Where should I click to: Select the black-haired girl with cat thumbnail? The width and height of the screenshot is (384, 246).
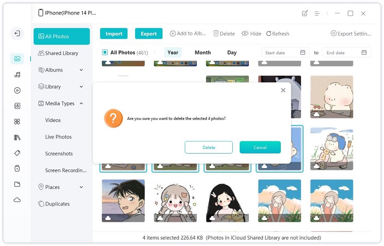pos(227,201)
